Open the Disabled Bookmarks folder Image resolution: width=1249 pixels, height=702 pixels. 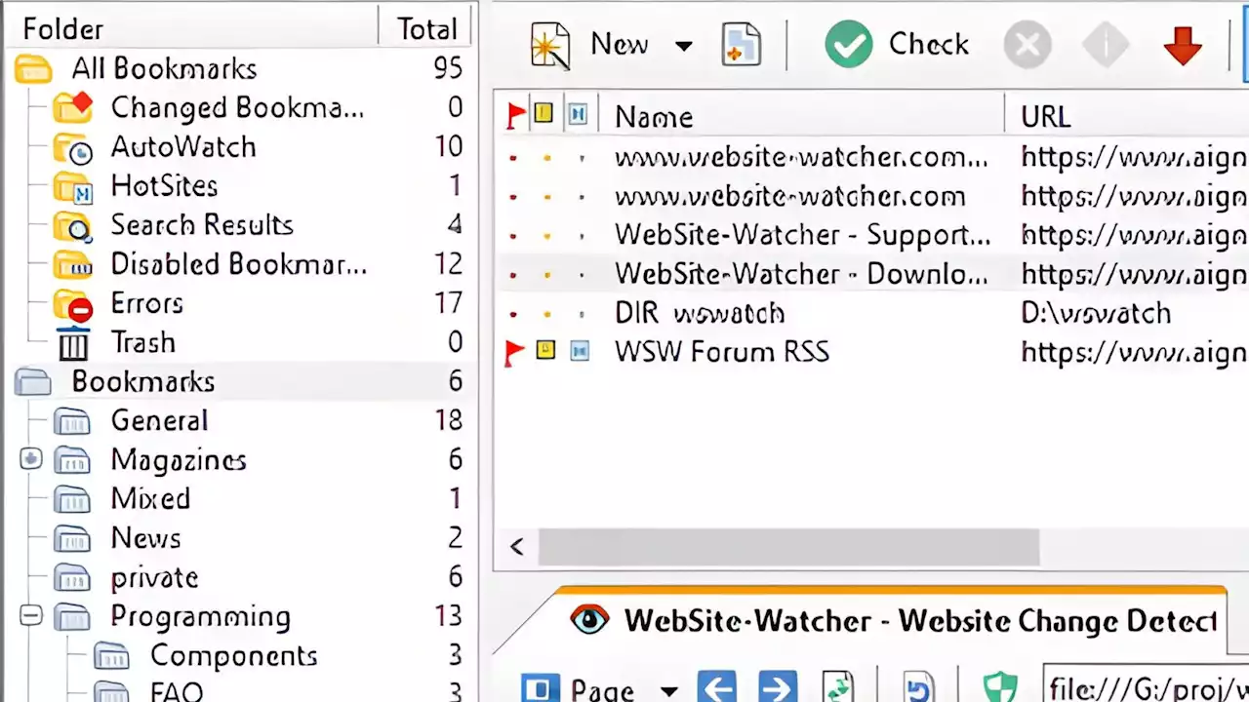[239, 264]
